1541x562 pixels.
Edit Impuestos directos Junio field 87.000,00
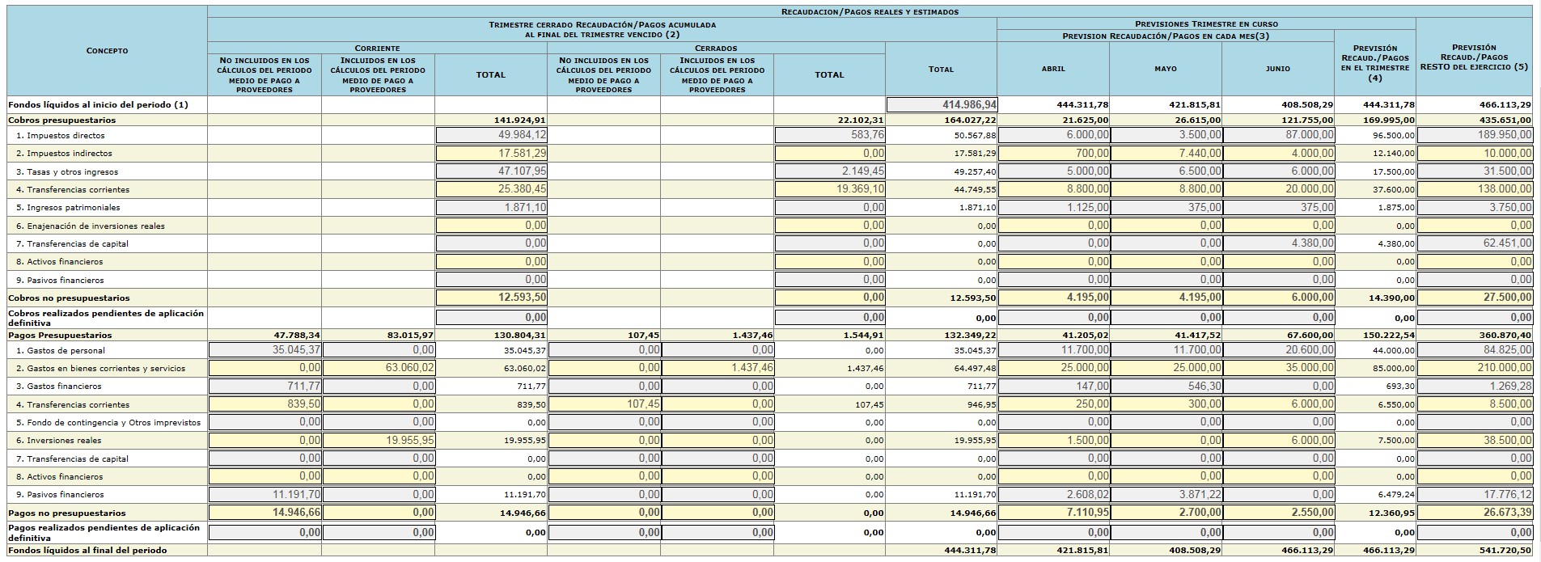point(1279,135)
